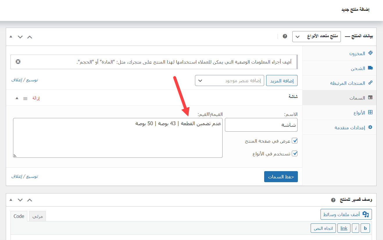Image resolution: width=383 pixels, height=240 pixels.
Task: Move the بيانات المنتج panel up
Action: (x=30, y=37)
